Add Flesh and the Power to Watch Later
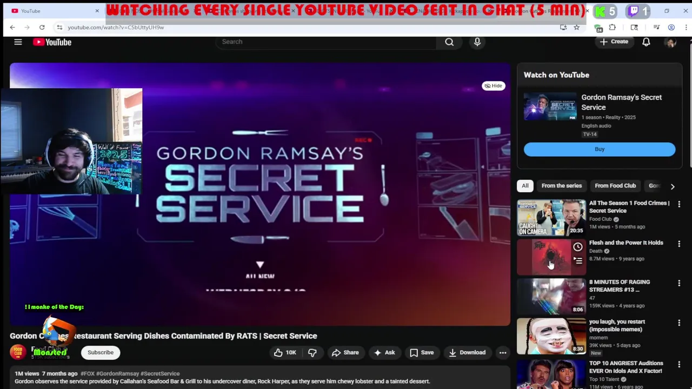The width and height of the screenshot is (692, 389). click(x=577, y=247)
